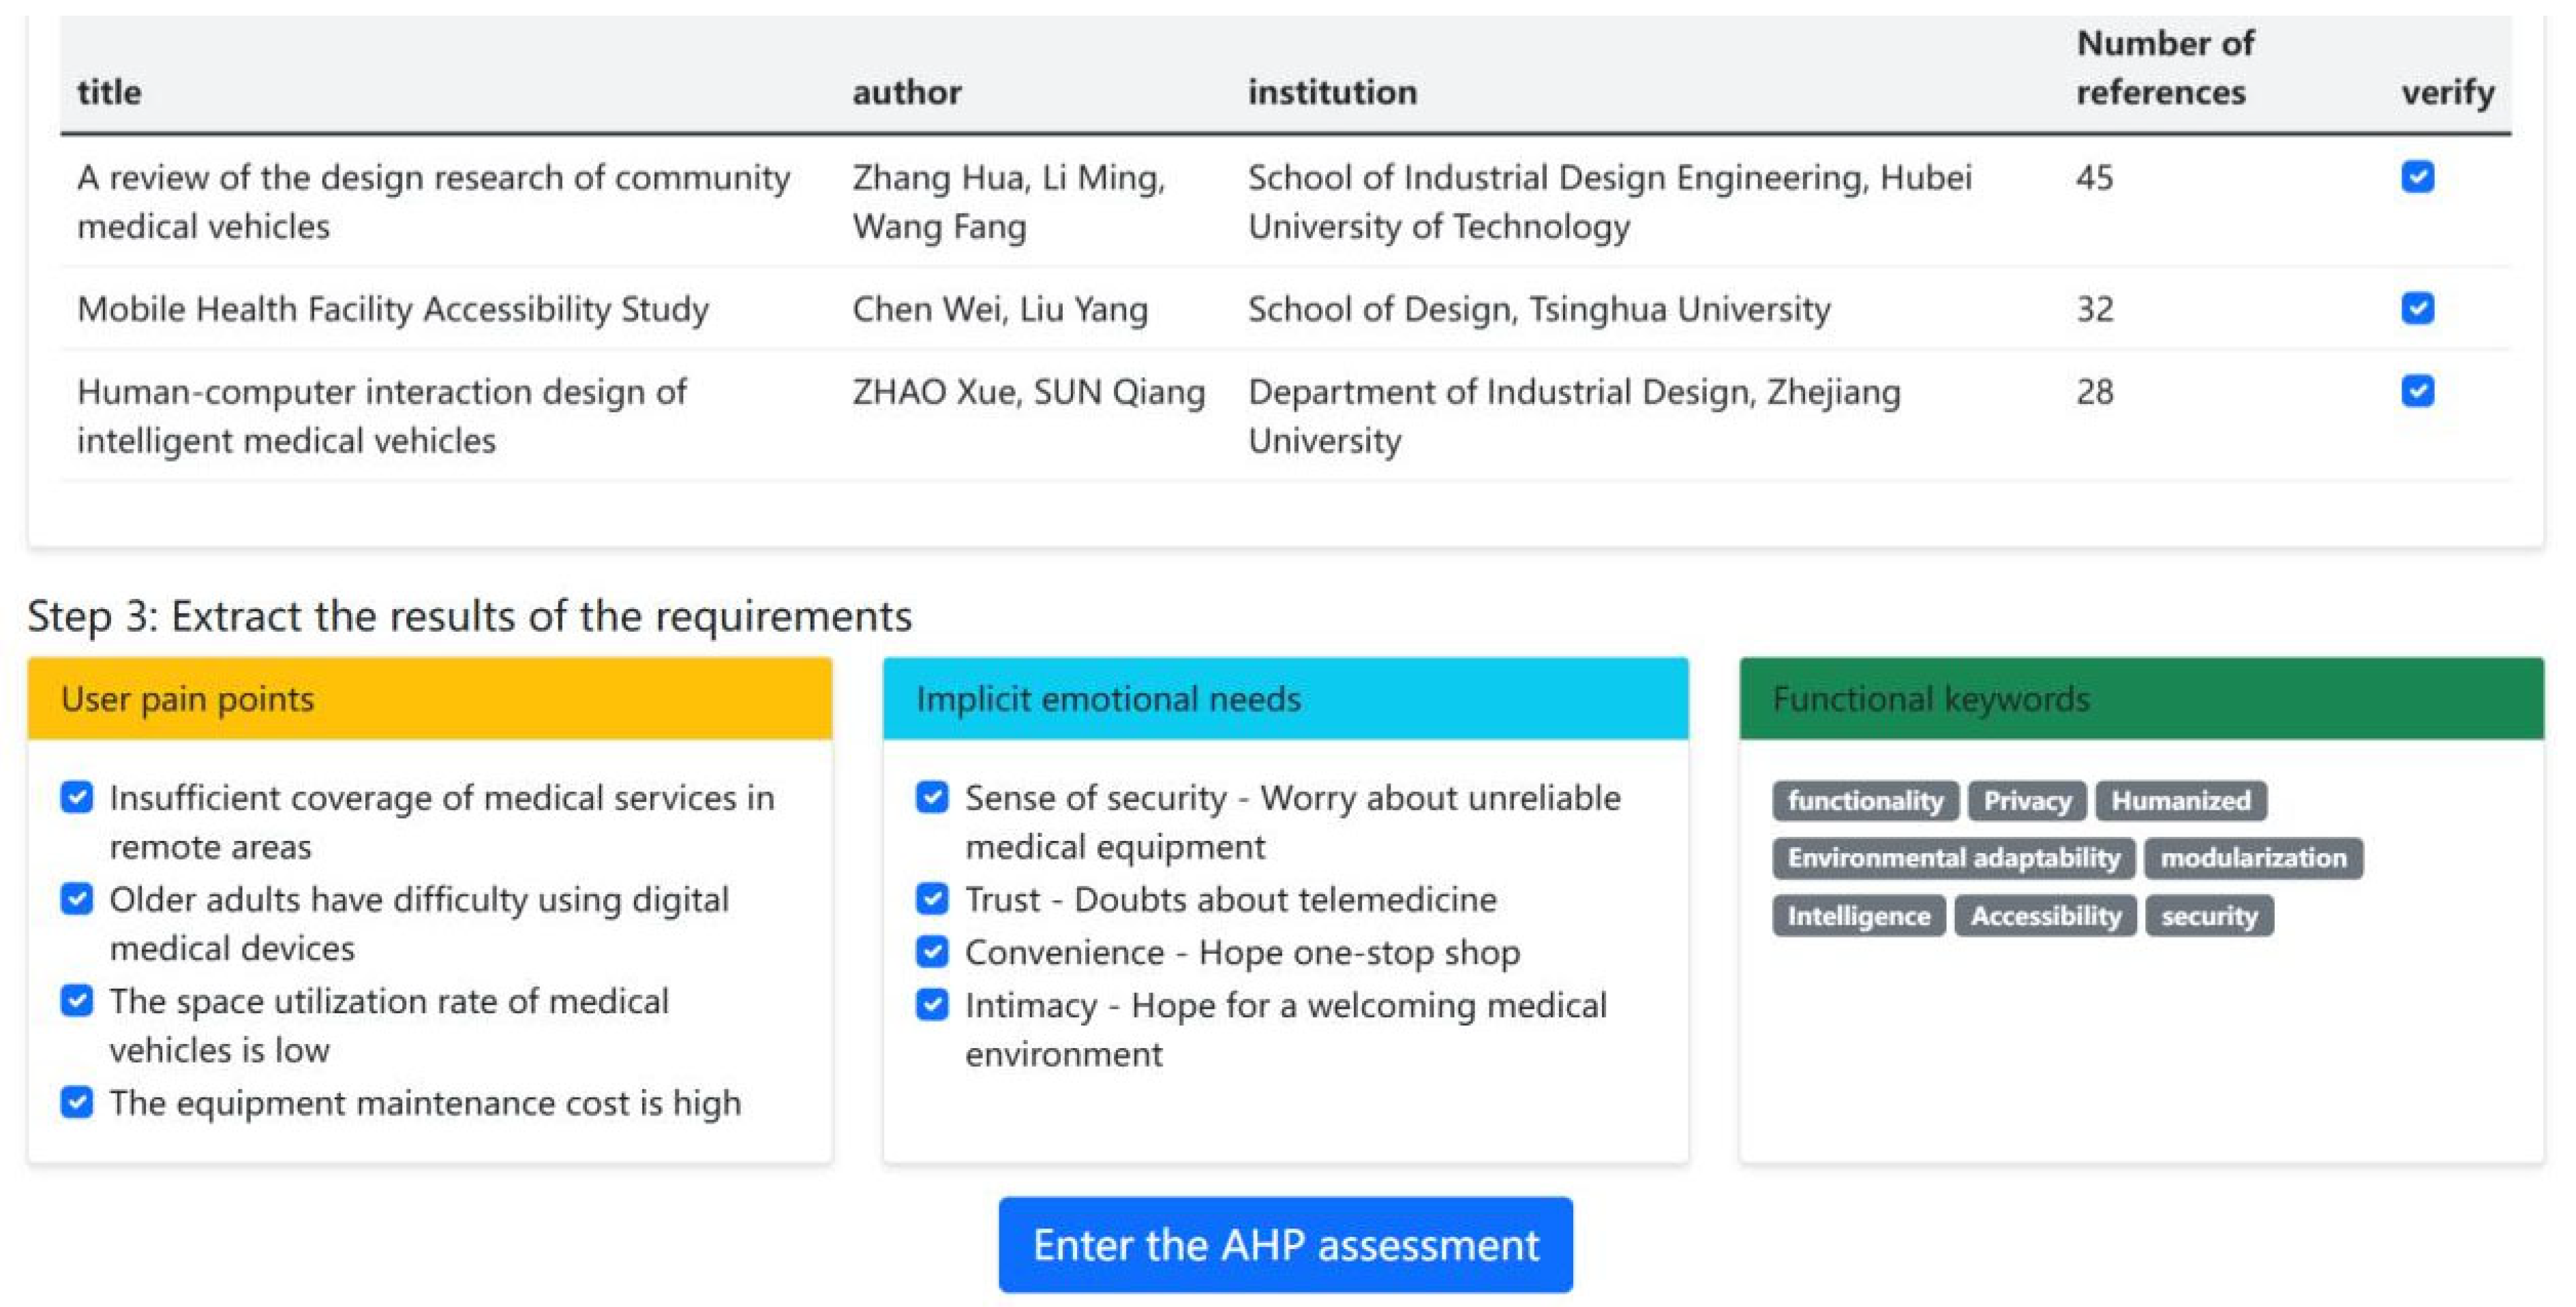
Task: Uncheck space utilization rate pain point
Action: (77, 1000)
